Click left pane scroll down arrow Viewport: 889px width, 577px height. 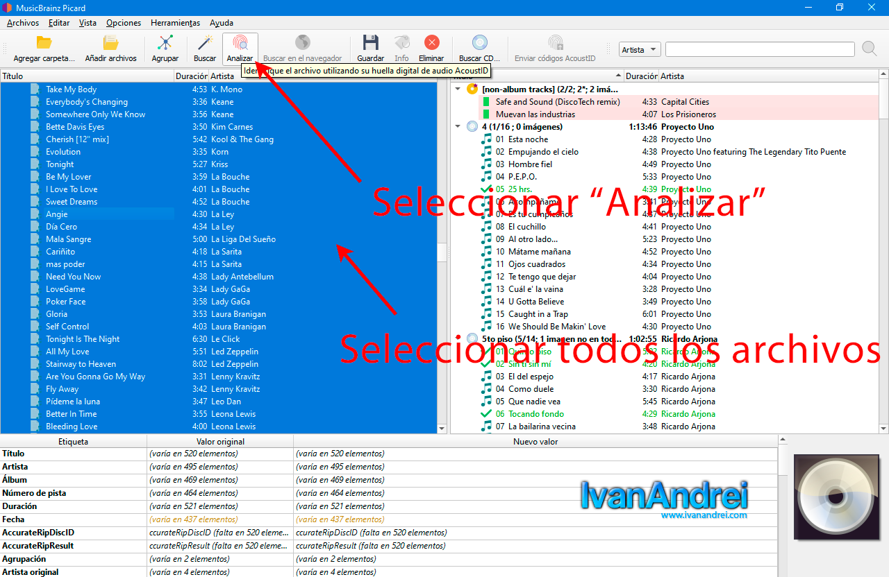[x=442, y=429]
